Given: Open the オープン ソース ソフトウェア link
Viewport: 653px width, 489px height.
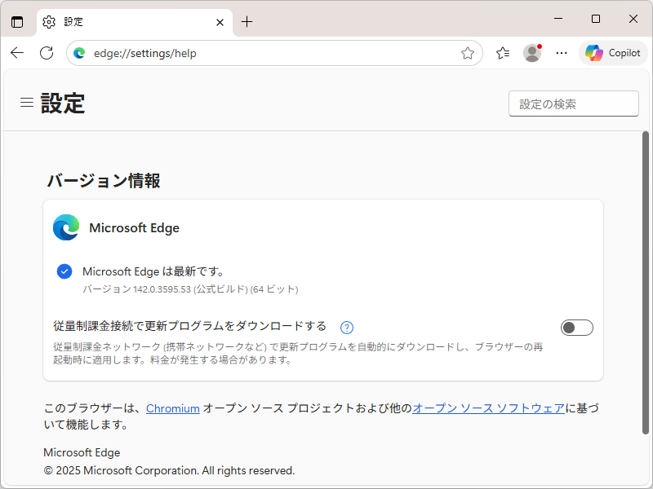Looking at the screenshot, I should (487, 407).
